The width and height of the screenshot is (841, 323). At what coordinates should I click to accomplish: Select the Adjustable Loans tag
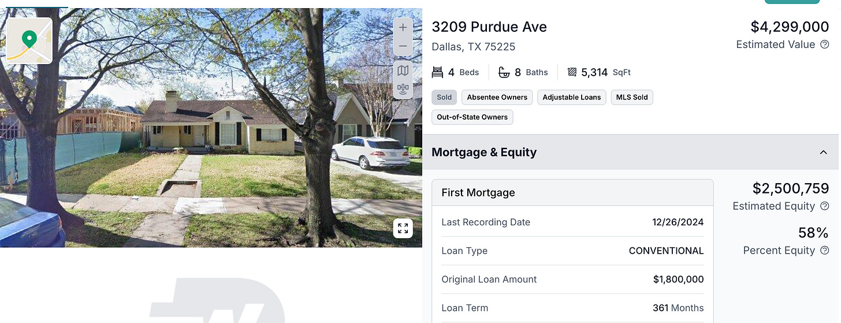tap(572, 97)
